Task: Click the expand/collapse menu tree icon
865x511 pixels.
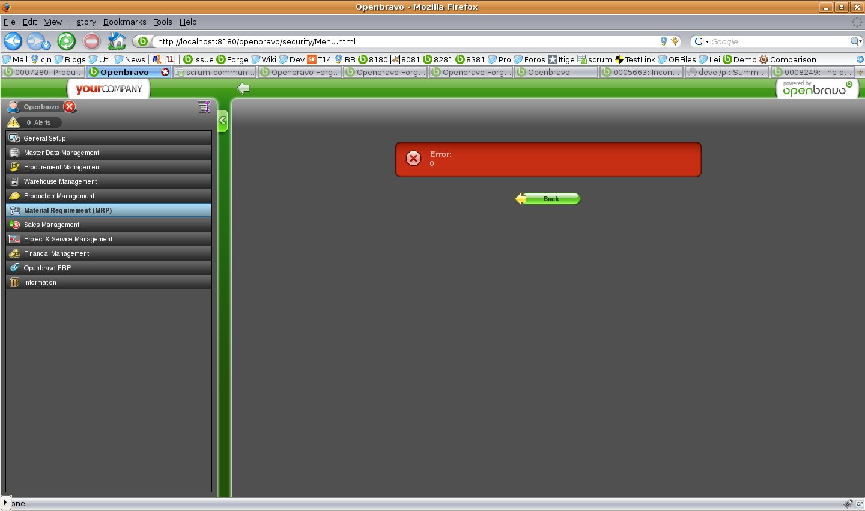Action: 204,107
